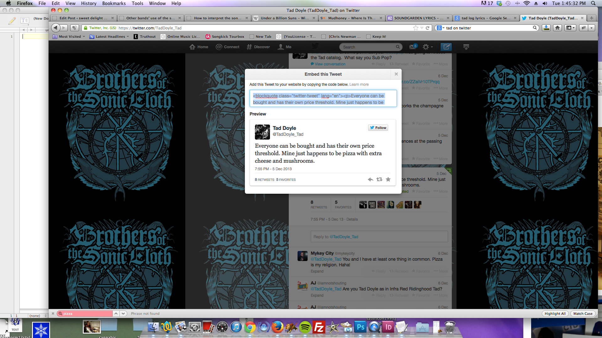Open the Learn more link in the dialog

click(x=359, y=84)
